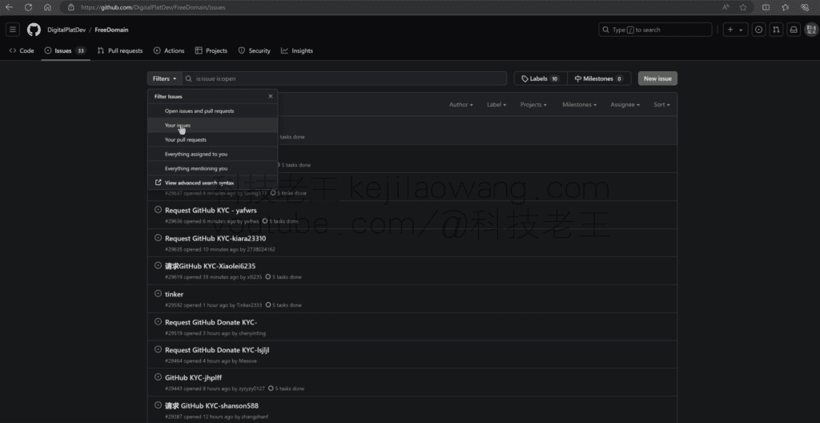820x423 pixels.
Task: Open the pull requests header icon
Action: (x=777, y=30)
